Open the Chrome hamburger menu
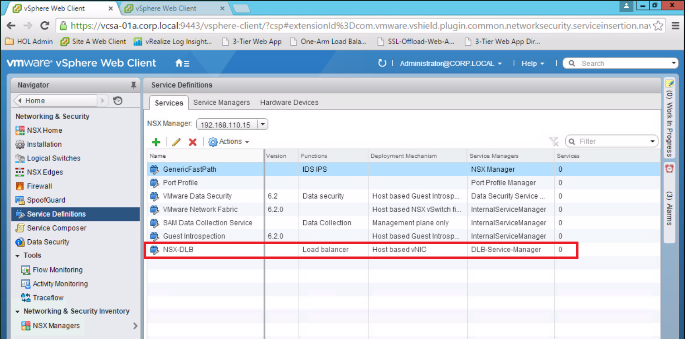Screen dimensions: 685x339 click(675, 26)
